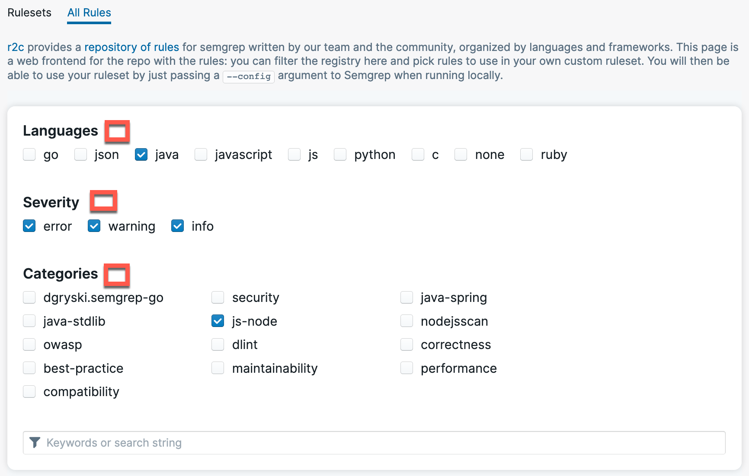Image resolution: width=749 pixels, height=476 pixels.
Task: Click the filter icon in the search field
Action: (x=35, y=442)
